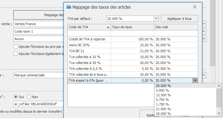Click the background window vertical scrollbar
The width and height of the screenshot is (224, 118).
pos(213,33)
